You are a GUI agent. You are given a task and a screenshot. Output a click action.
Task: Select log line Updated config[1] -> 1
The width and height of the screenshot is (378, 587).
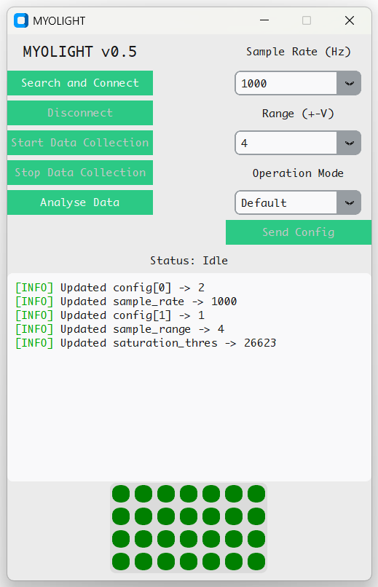110,315
